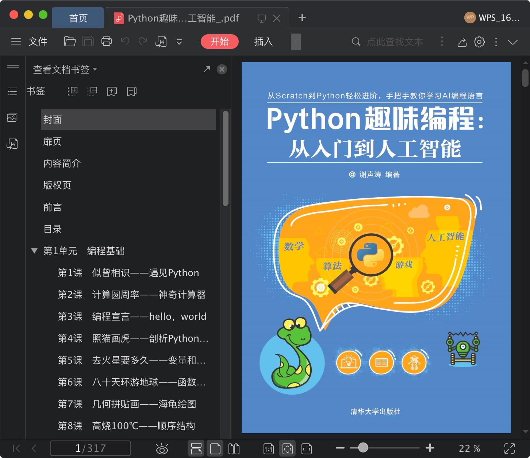The image size is (530, 458).
Task: Click the page number field 1/317
Action: point(91,448)
